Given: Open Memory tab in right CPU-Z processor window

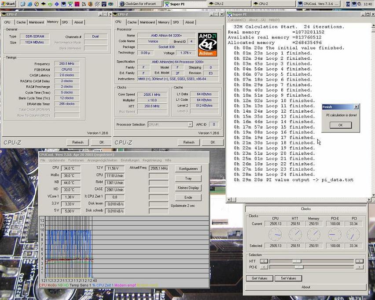Looking at the screenshot, I should tap(164, 22).
